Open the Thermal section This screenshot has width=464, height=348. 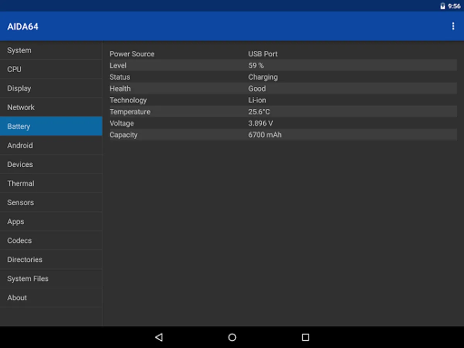pyautogui.click(x=51, y=183)
